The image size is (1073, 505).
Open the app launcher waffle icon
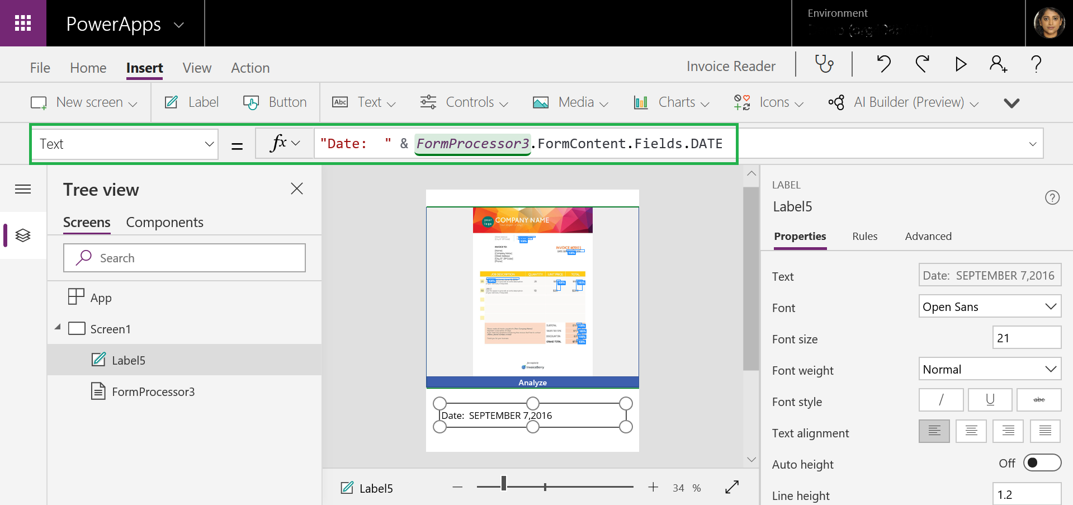(23, 23)
